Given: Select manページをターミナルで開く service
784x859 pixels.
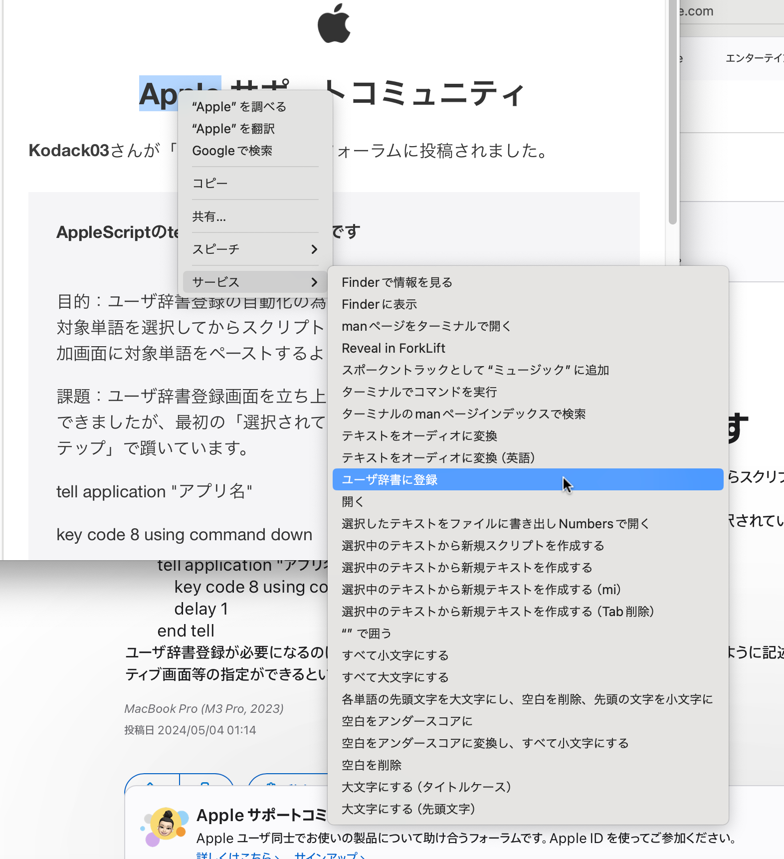Looking at the screenshot, I should pos(528,326).
